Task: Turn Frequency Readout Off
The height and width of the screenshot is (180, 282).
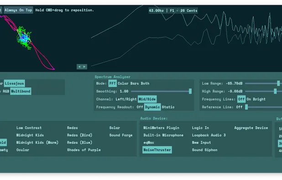Action: click(x=140, y=107)
